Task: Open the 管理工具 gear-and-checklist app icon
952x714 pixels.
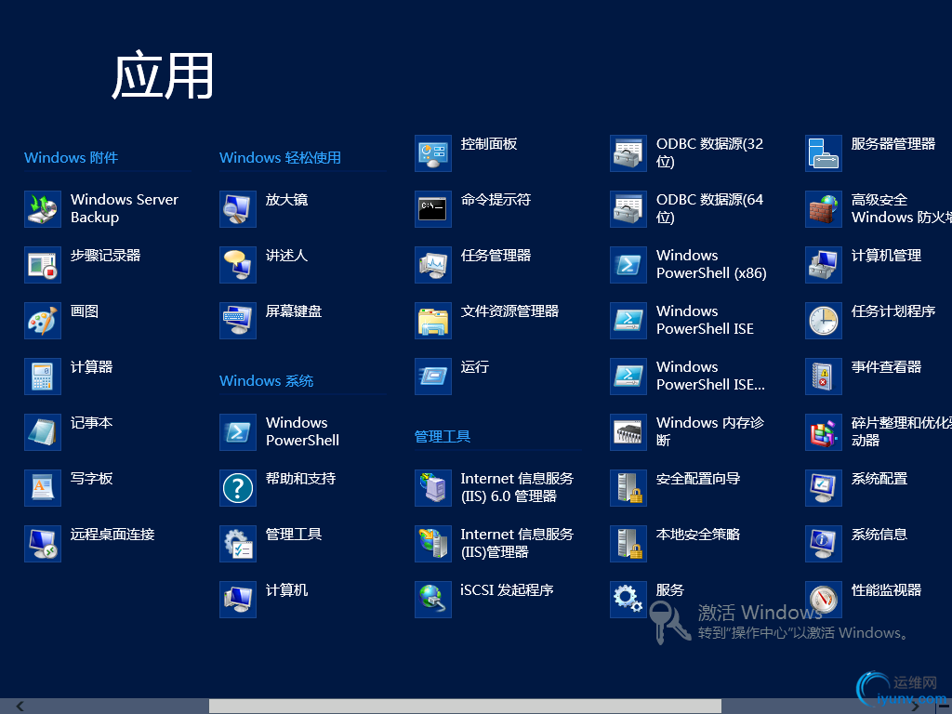Action: coord(238,545)
